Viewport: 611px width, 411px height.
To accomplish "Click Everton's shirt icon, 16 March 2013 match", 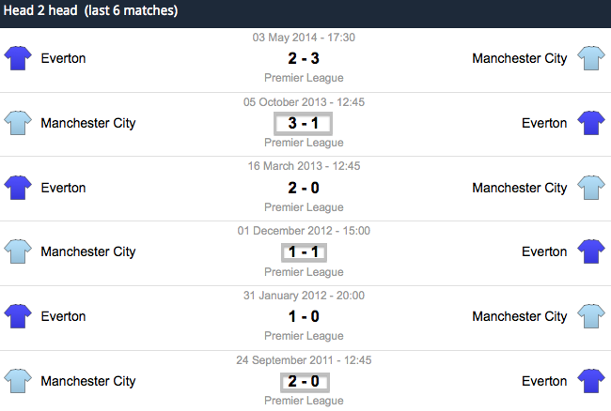I will point(18,188).
